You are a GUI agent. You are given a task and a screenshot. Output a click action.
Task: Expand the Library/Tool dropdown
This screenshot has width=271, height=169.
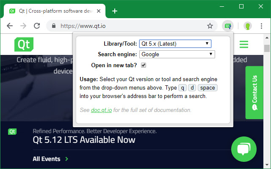pos(175,44)
